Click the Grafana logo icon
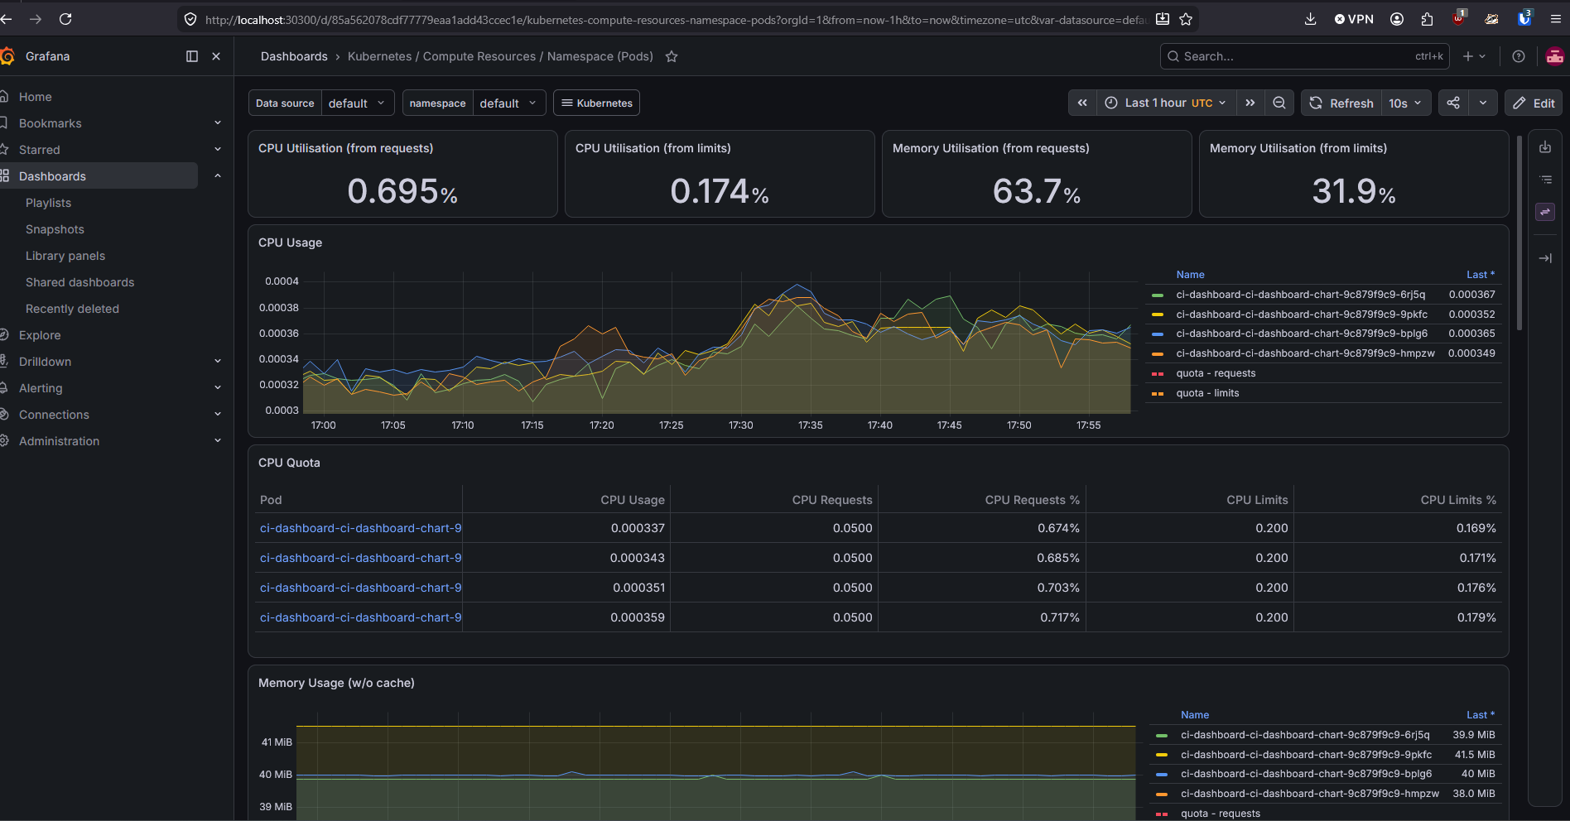 pyautogui.click(x=7, y=56)
